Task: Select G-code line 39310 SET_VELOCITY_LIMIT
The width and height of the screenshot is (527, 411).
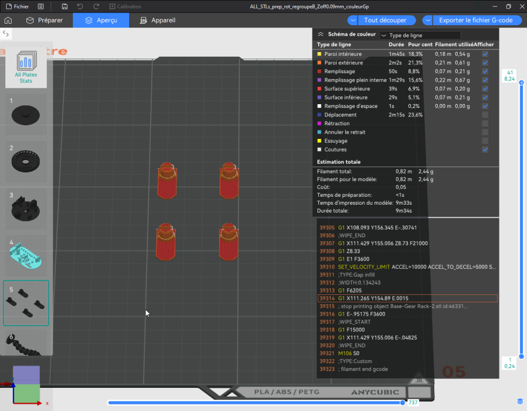Action: click(x=407, y=267)
